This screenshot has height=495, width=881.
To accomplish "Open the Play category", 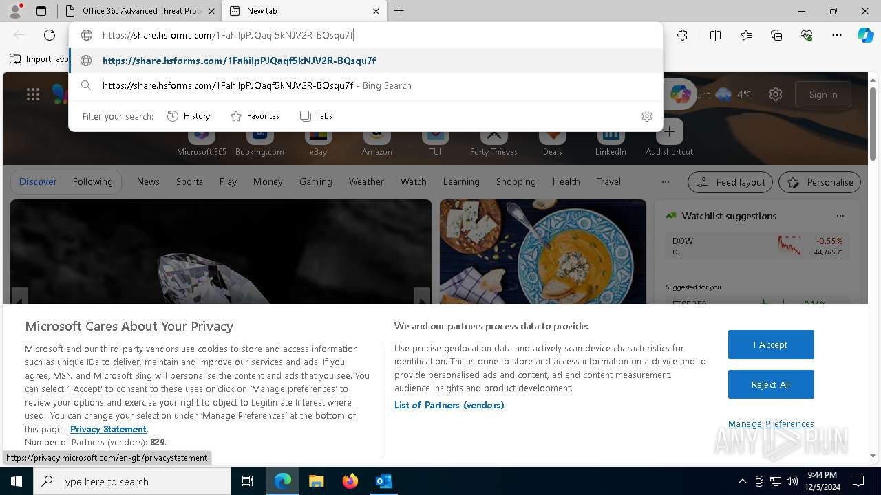I will (x=228, y=181).
